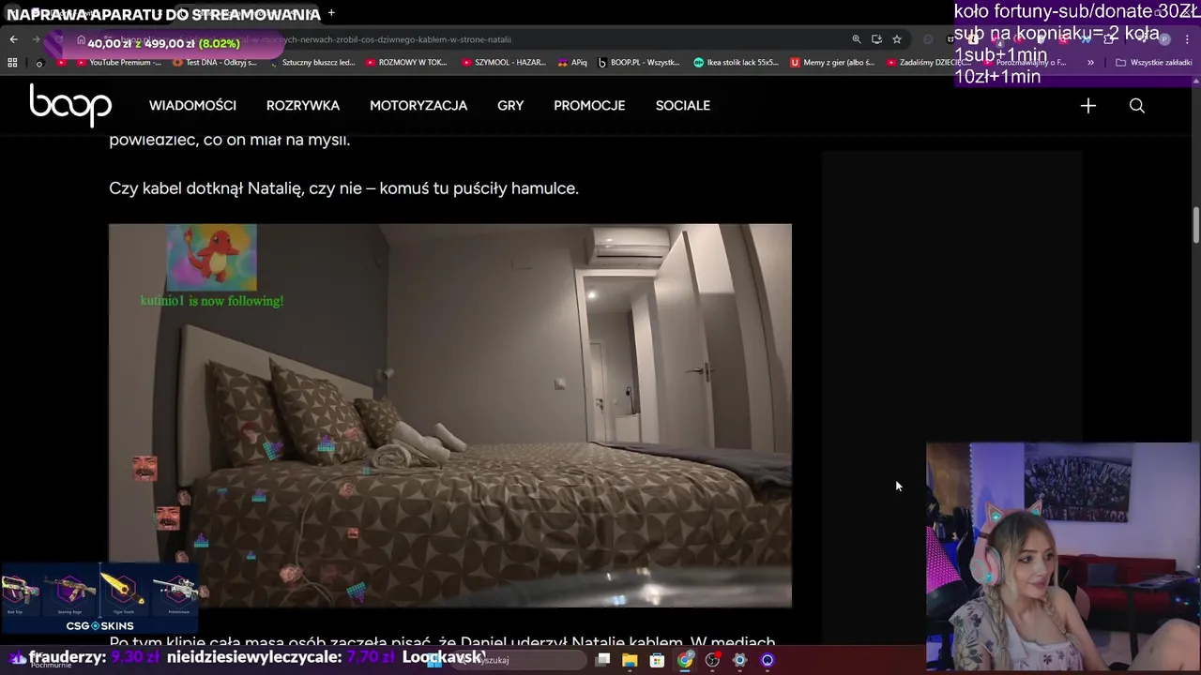Open the MOTORYZACJA menu section
This screenshot has width=1201, height=675.
tap(418, 106)
